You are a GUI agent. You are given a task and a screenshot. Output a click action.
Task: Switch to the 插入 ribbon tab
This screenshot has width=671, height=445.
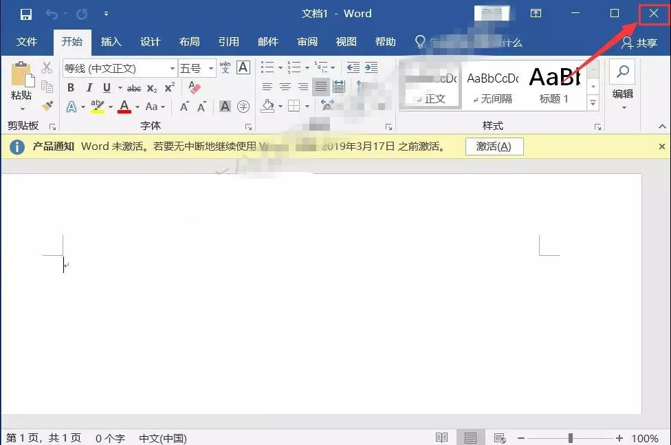(111, 42)
